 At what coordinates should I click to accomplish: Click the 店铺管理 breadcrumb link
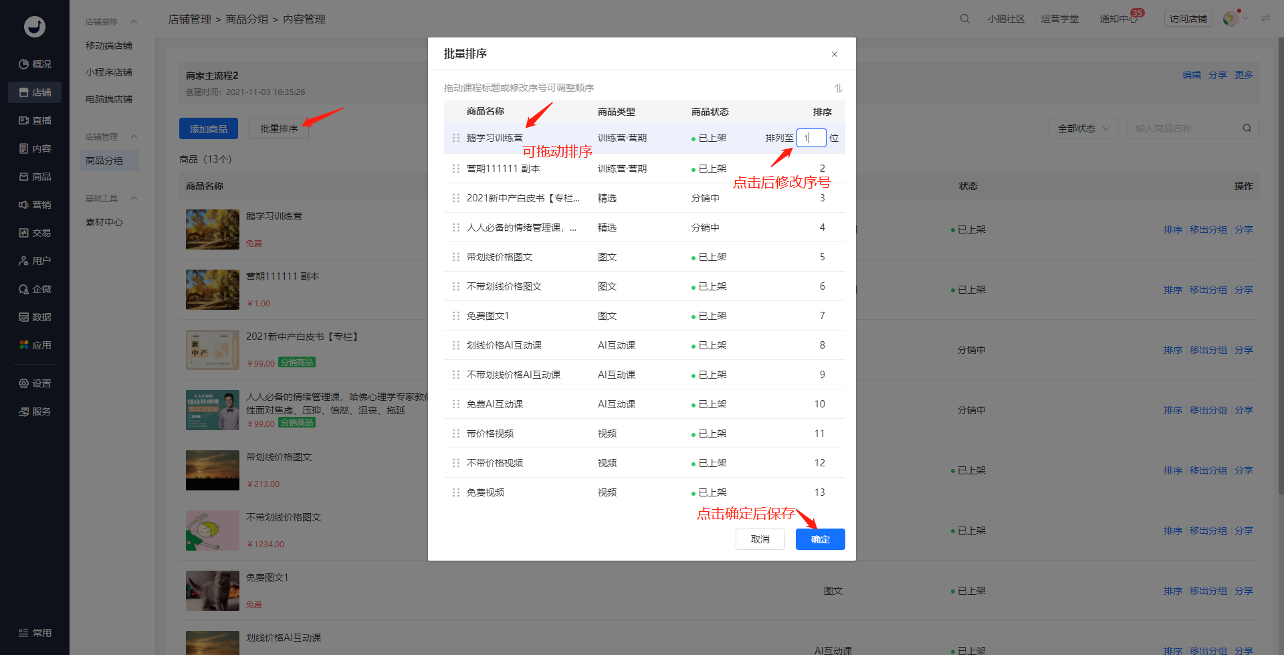click(190, 19)
